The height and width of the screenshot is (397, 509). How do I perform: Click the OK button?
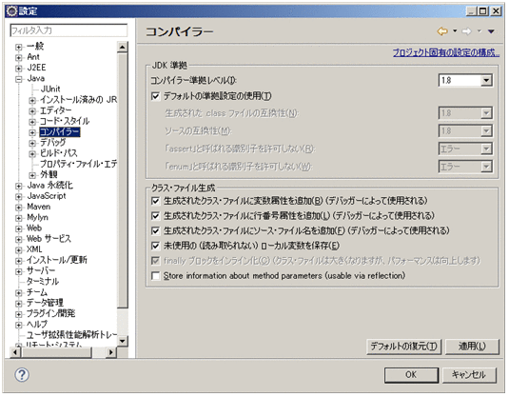pyautogui.click(x=411, y=375)
